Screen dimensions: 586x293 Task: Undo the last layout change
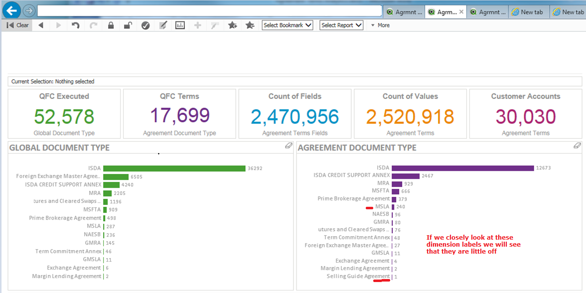click(x=75, y=25)
